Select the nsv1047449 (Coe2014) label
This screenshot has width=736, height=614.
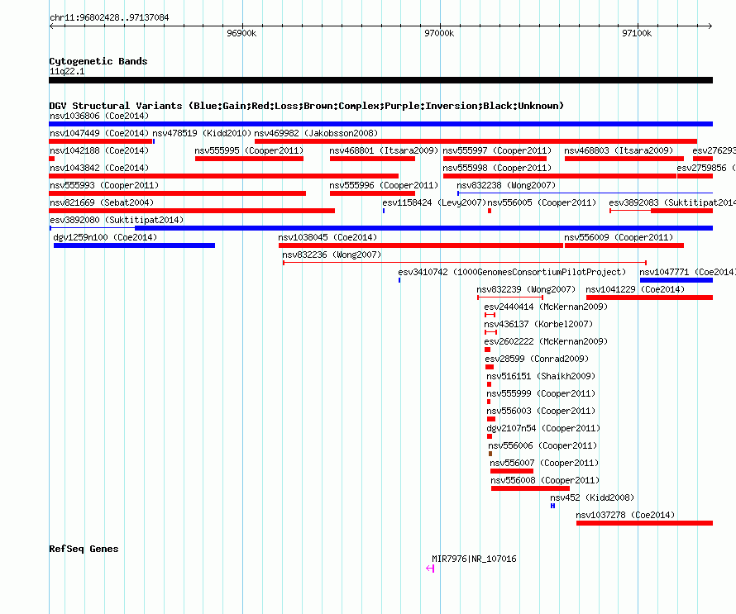pos(99,133)
